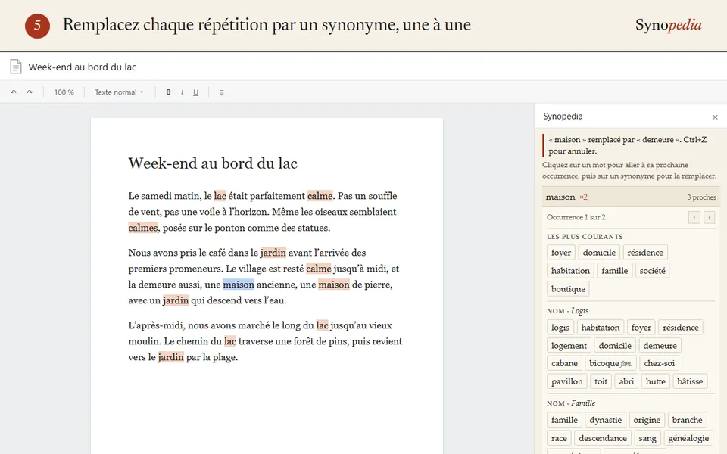Pick synonym descendance
Viewport: 727px width, 454px height.
603,438
